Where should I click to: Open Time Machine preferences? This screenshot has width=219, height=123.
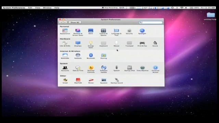[142, 68]
